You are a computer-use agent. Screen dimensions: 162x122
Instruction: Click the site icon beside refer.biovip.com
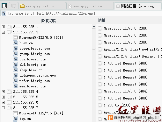coord(15,81)
